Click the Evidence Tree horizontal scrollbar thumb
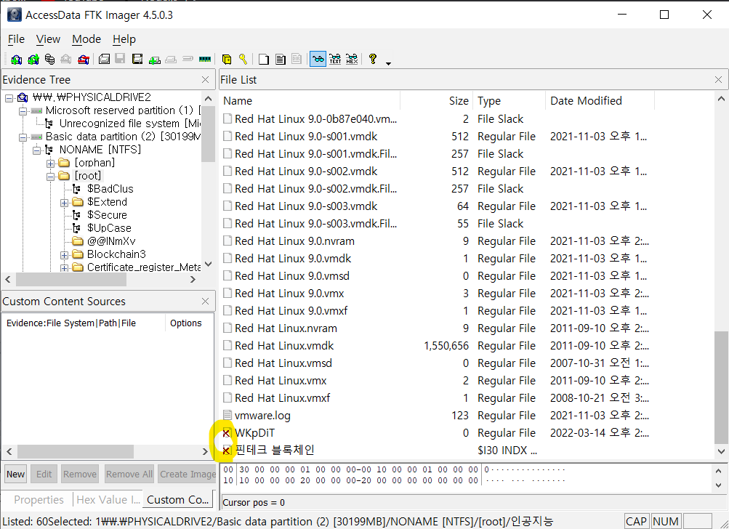The width and height of the screenshot is (729, 529). pyautogui.click(x=71, y=279)
